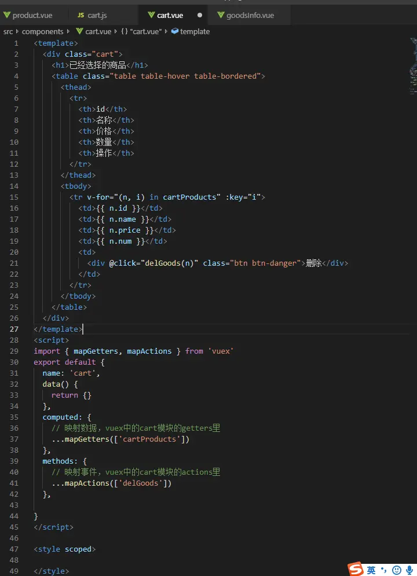Viewport: 417px width, 576px height.
Task: Click line number 1 in gutter
Action: click(16, 43)
